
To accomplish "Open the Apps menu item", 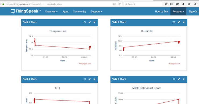I will point(65,11).
